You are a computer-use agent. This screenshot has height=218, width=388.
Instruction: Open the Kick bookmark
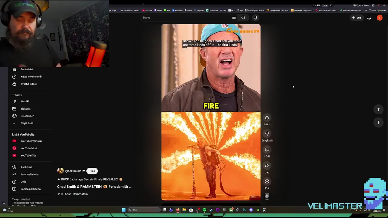pyautogui.click(x=167, y=10)
